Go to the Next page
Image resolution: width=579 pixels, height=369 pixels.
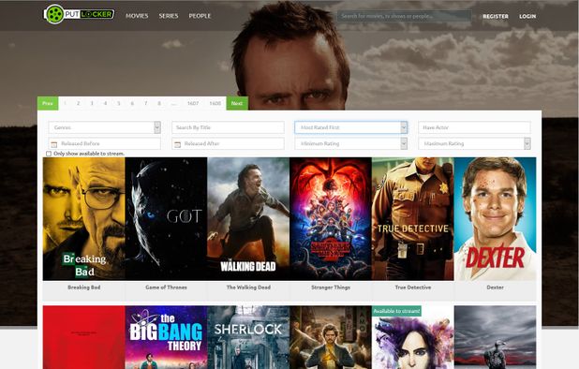[x=237, y=103]
